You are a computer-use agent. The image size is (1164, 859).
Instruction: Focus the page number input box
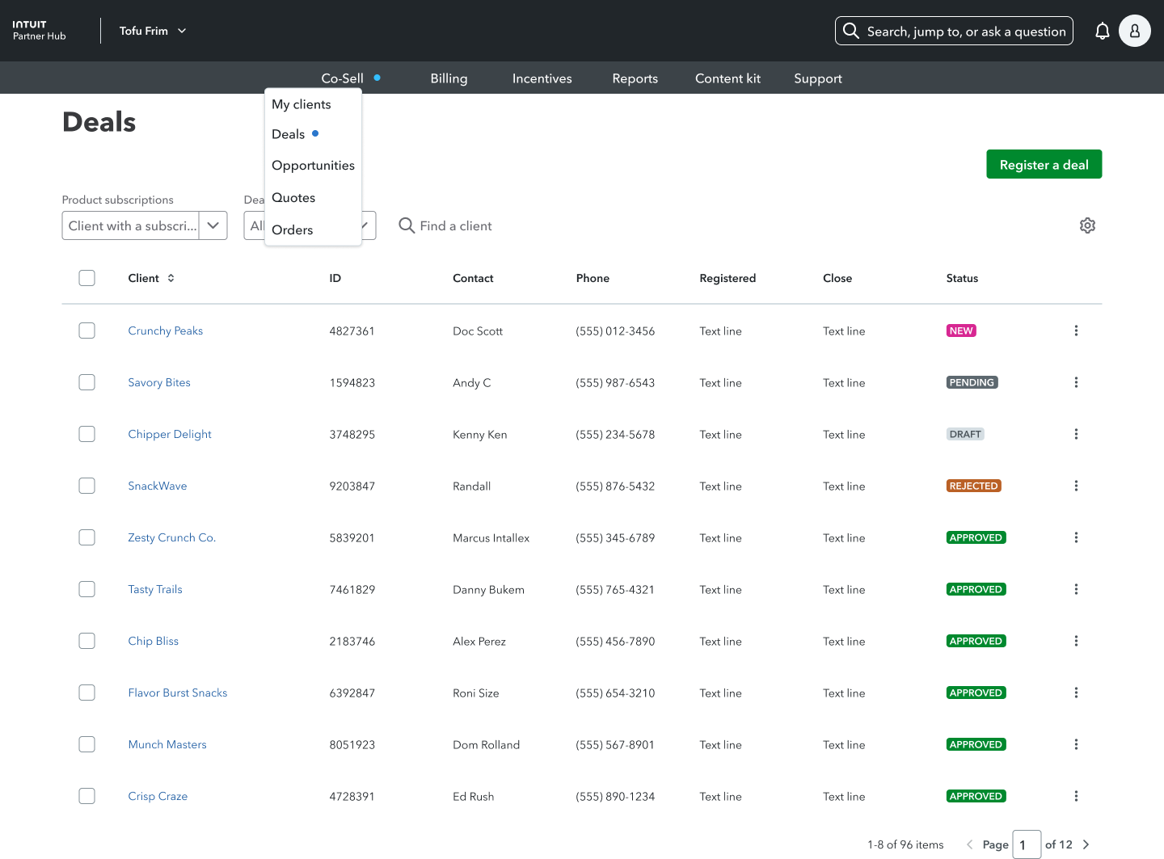[x=1027, y=844]
